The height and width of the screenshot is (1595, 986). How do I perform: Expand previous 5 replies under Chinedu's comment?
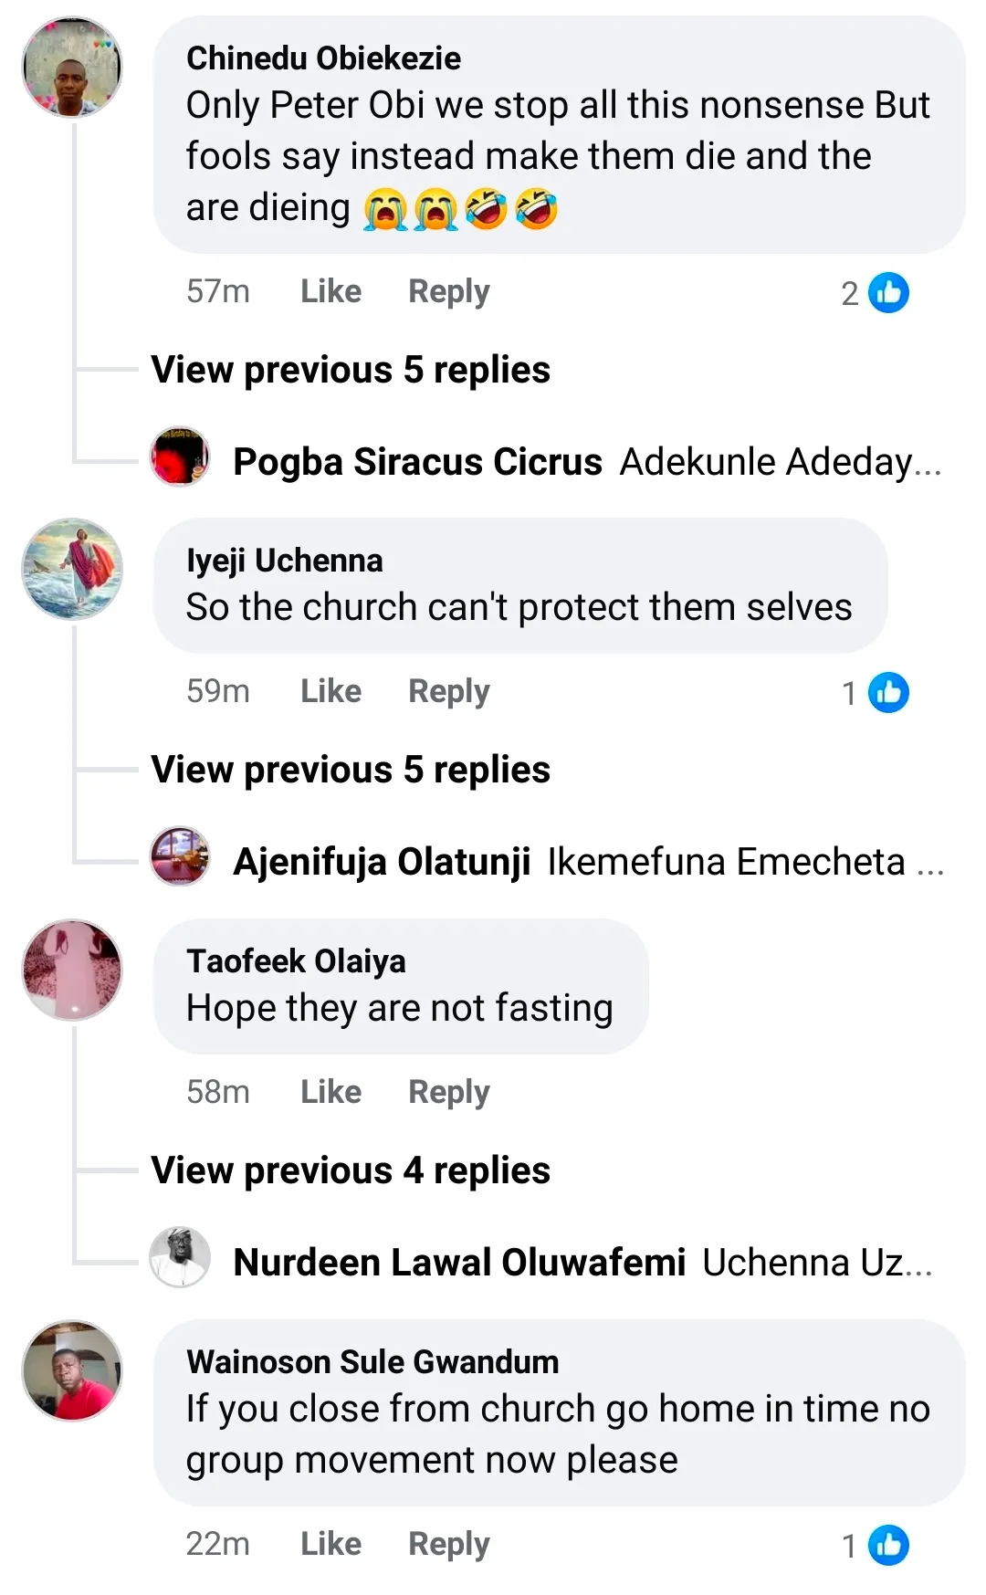pyautogui.click(x=351, y=370)
